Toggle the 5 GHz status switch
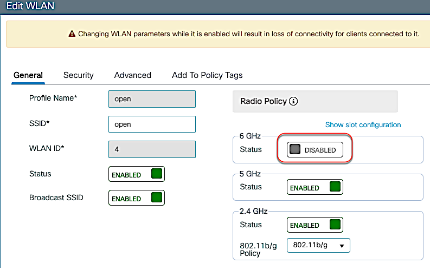 [x=315, y=187]
